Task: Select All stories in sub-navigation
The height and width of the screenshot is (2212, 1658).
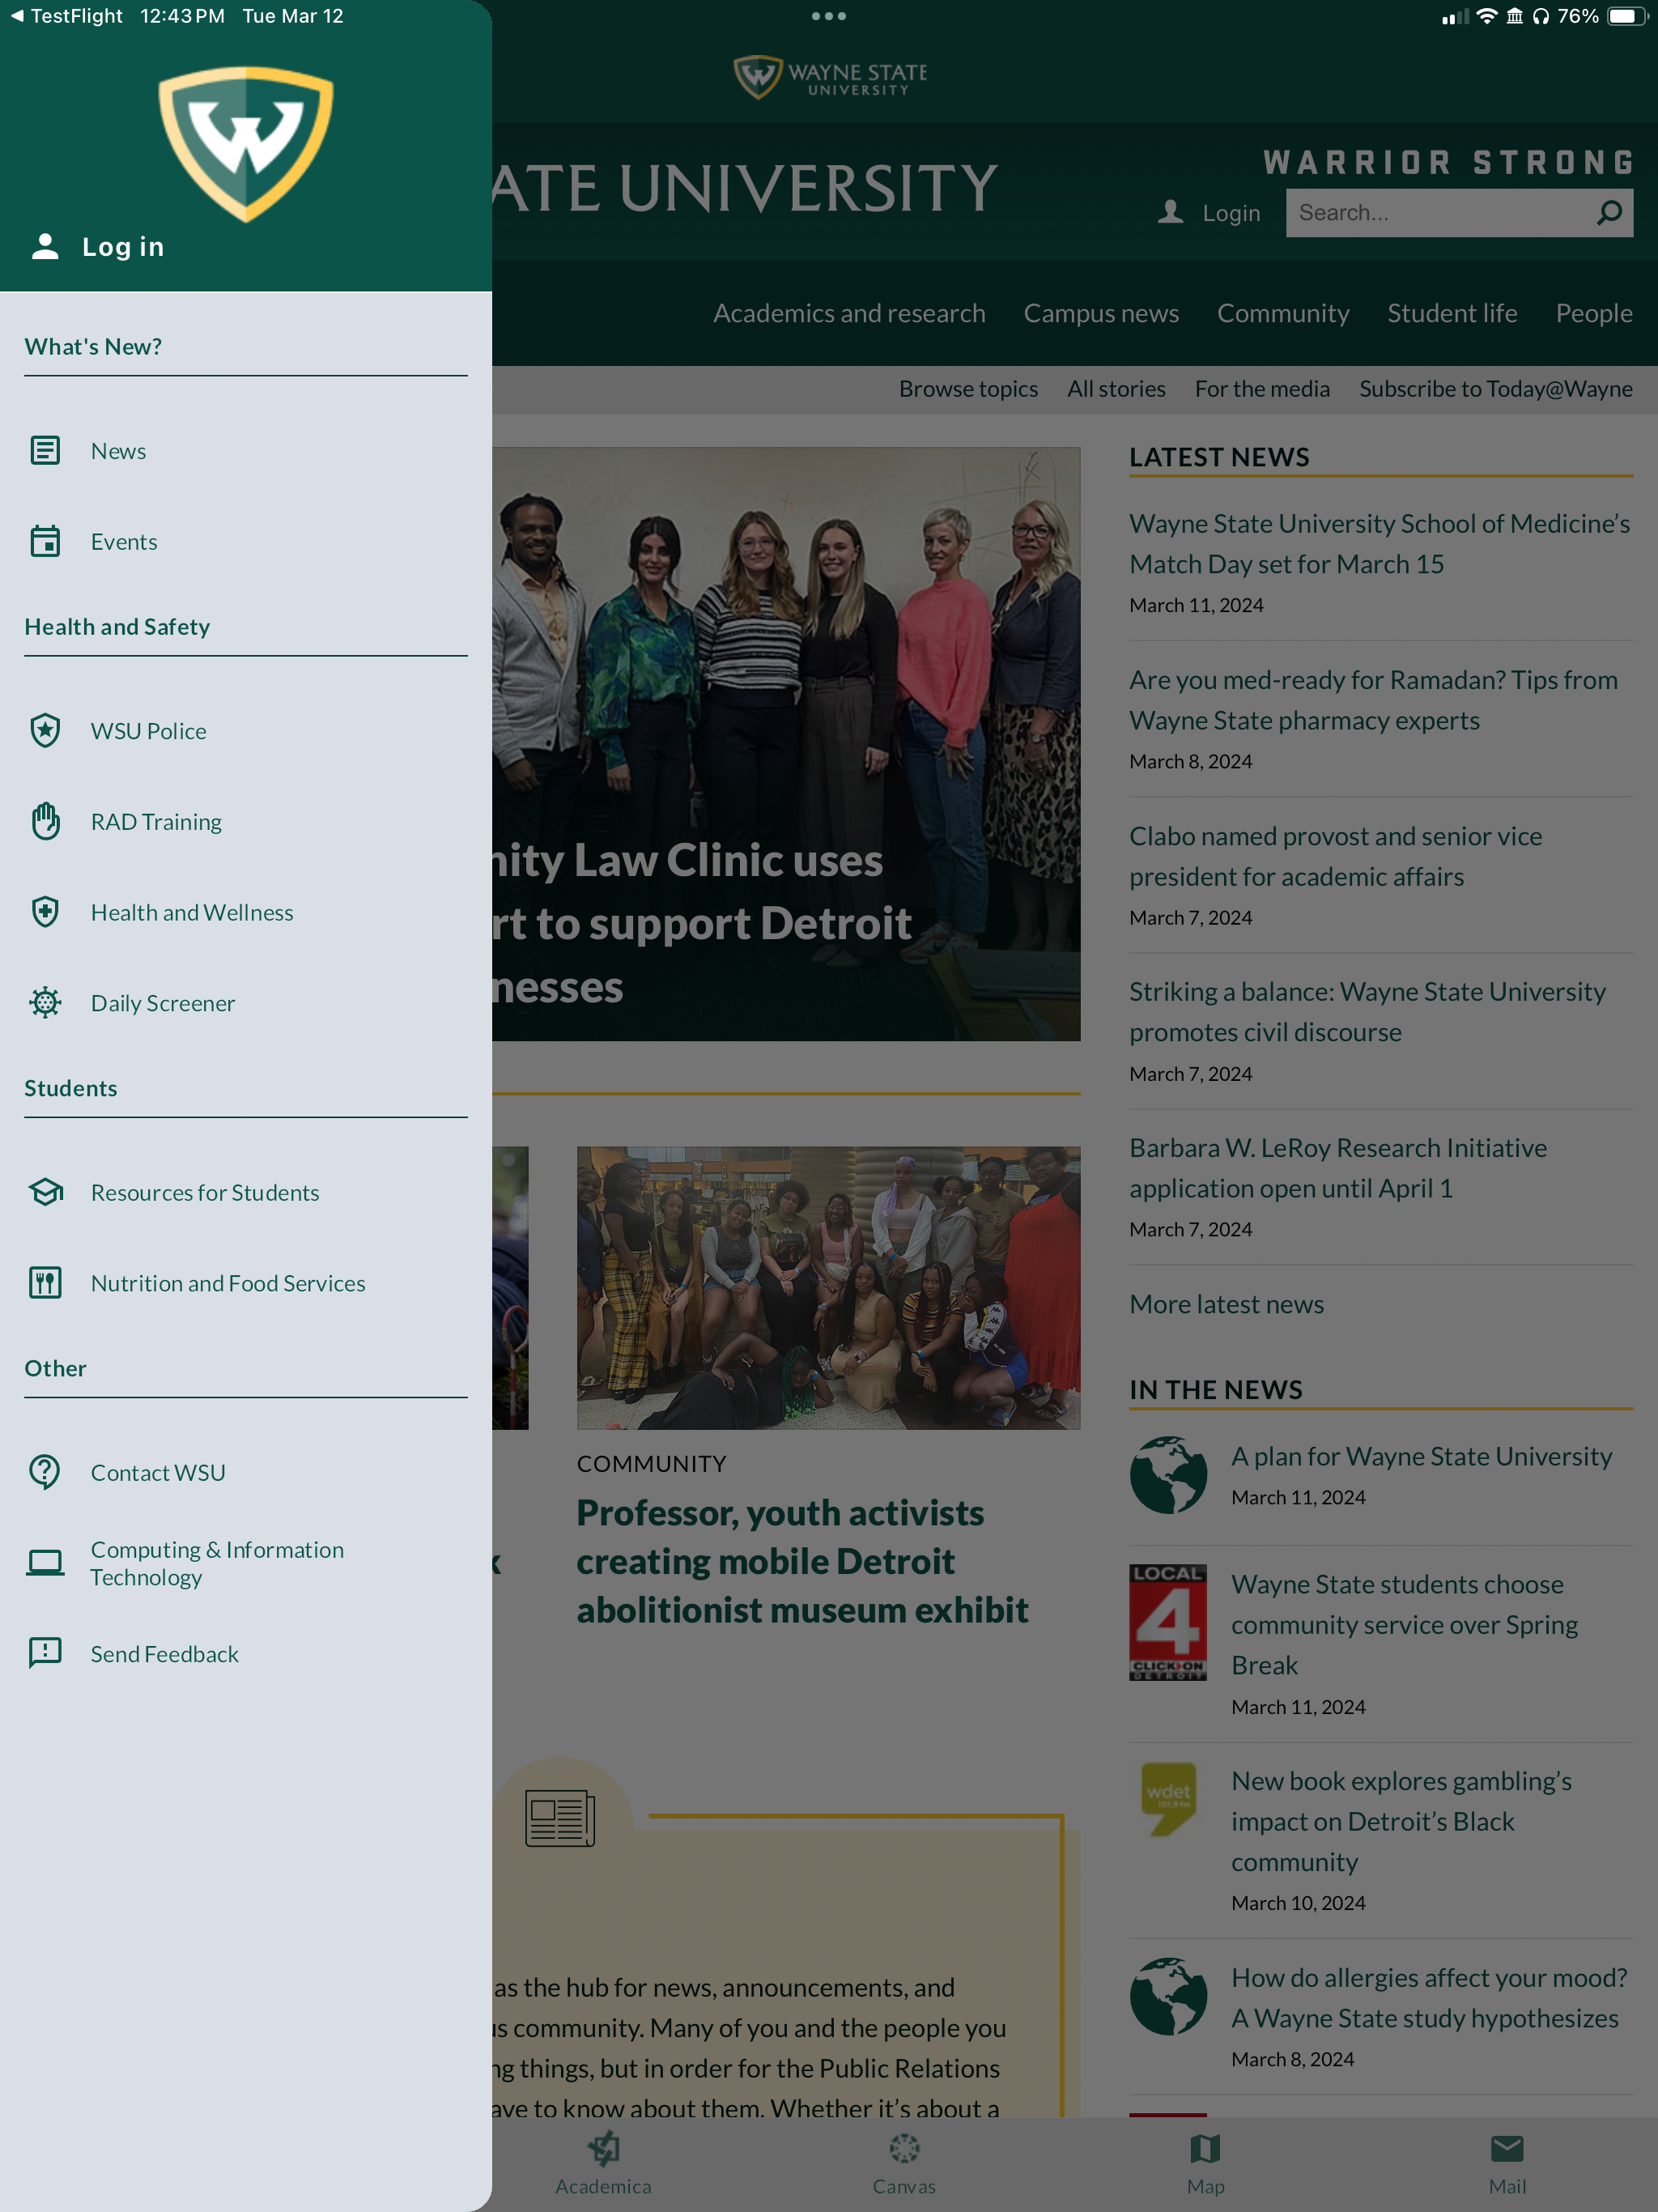Action: [1116, 389]
